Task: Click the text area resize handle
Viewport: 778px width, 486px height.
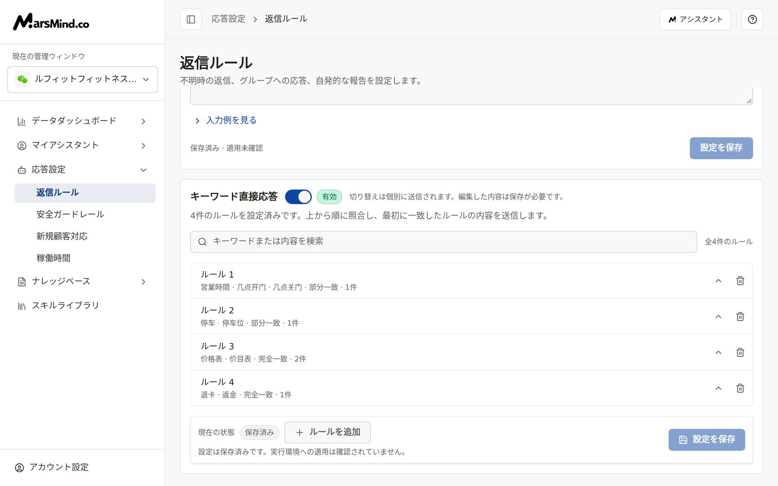Action: click(x=749, y=101)
